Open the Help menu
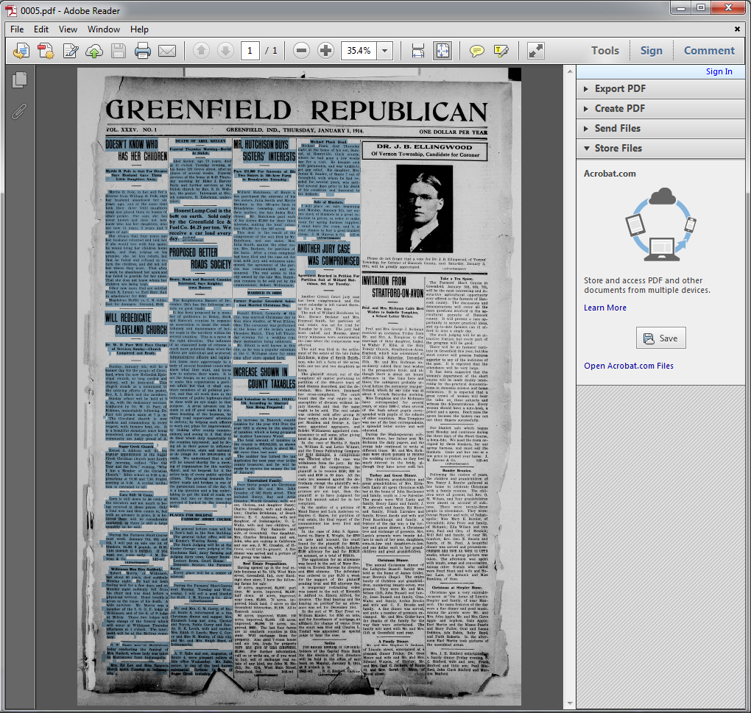The height and width of the screenshot is (713, 751). tap(139, 29)
